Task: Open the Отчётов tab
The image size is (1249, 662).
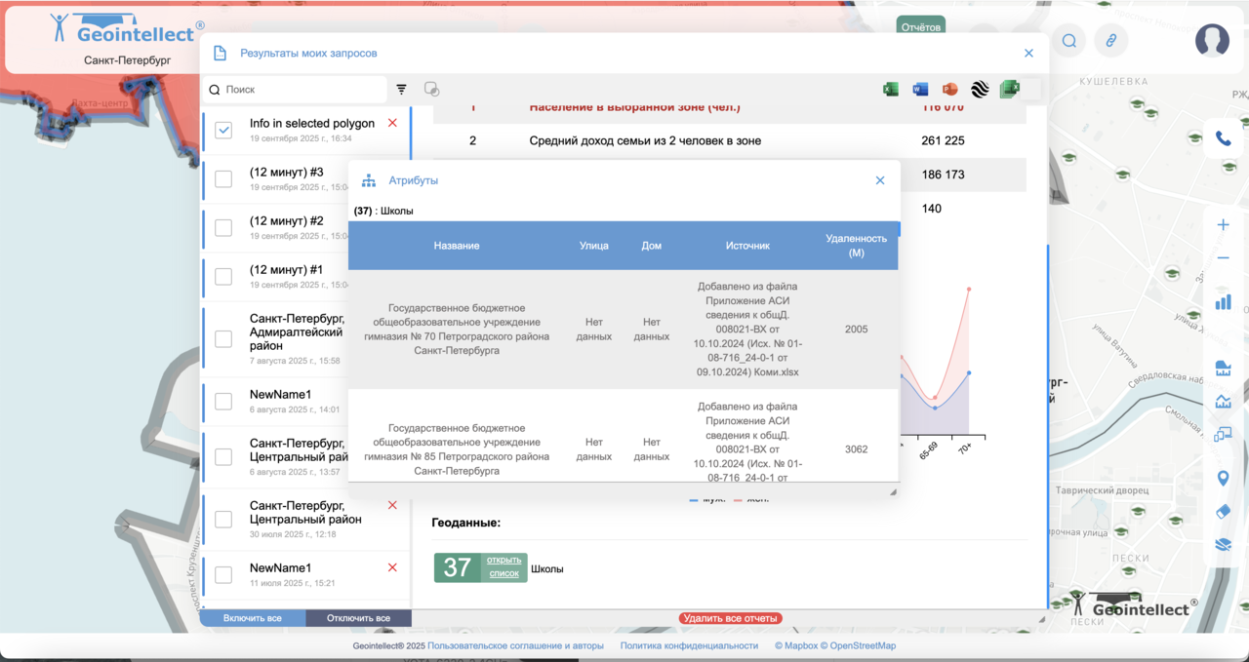Action: point(920,27)
